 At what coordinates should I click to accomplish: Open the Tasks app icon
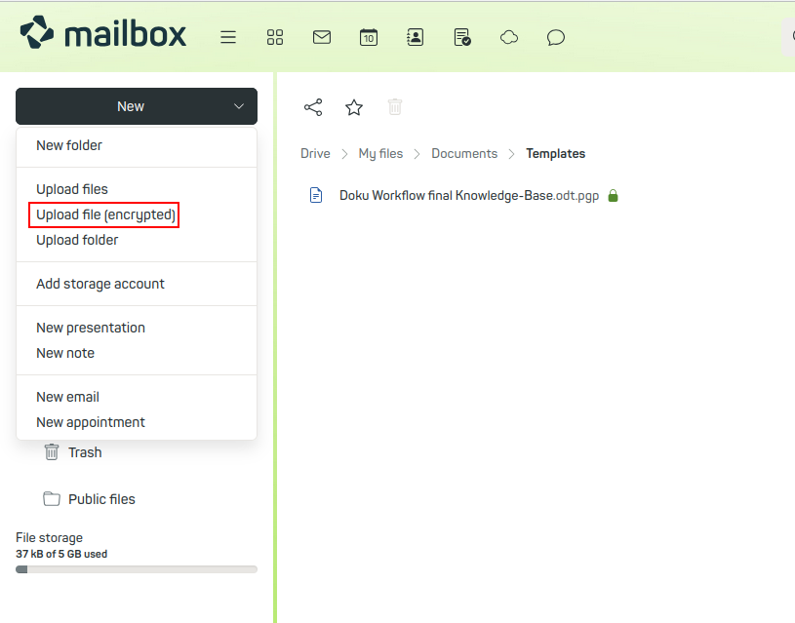(461, 37)
